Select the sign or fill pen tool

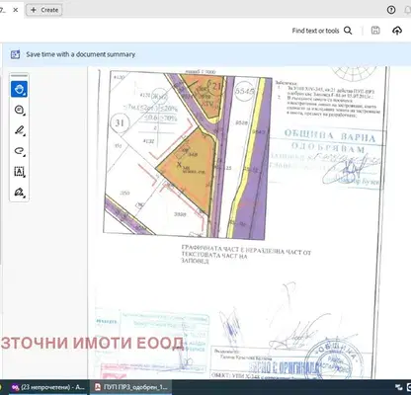click(x=19, y=192)
